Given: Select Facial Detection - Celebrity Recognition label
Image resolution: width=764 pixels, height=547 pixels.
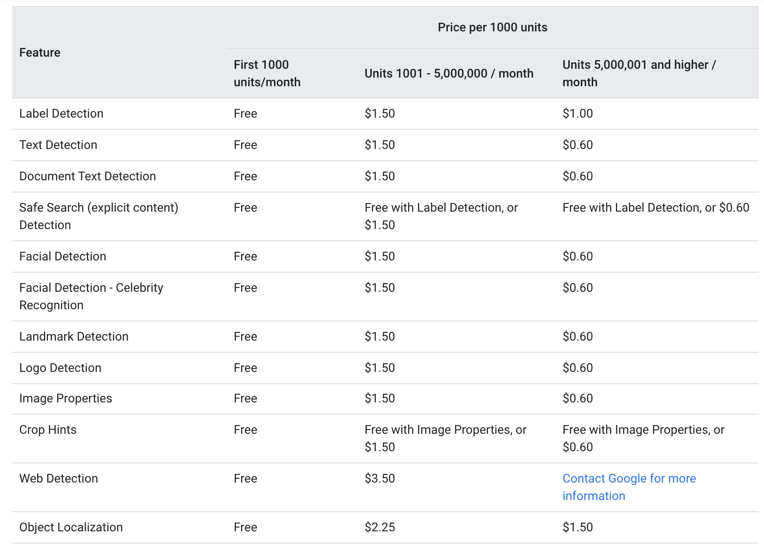Looking at the screenshot, I should (x=91, y=296).
